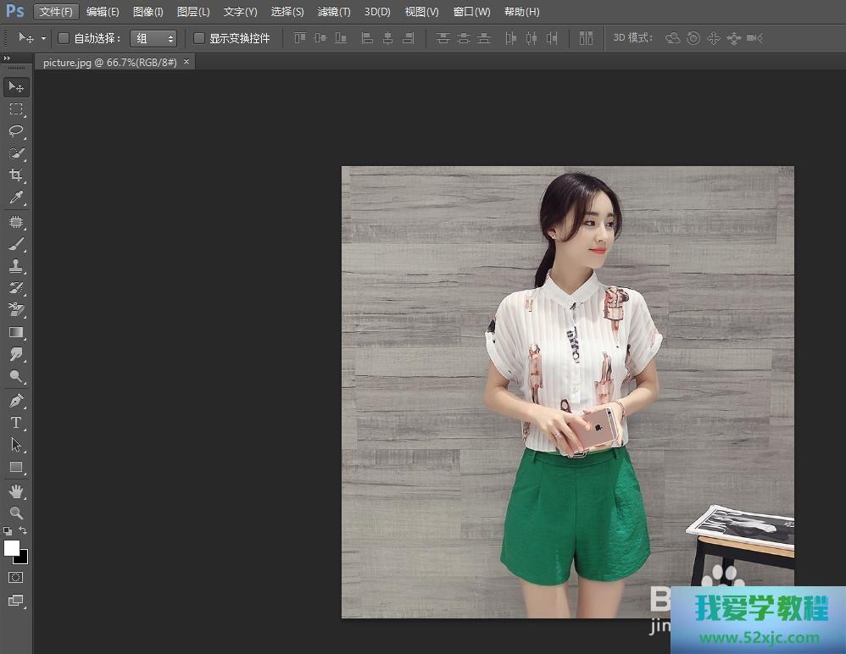This screenshot has height=654, width=846.
Task: Click the picture.jpg document tab
Action: click(109, 63)
